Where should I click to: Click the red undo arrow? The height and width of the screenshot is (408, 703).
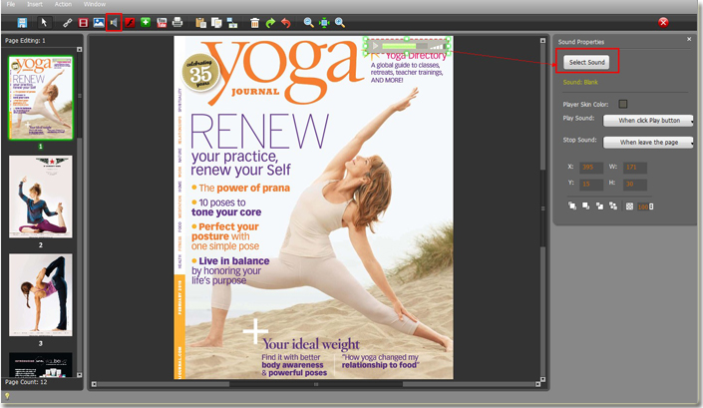286,22
